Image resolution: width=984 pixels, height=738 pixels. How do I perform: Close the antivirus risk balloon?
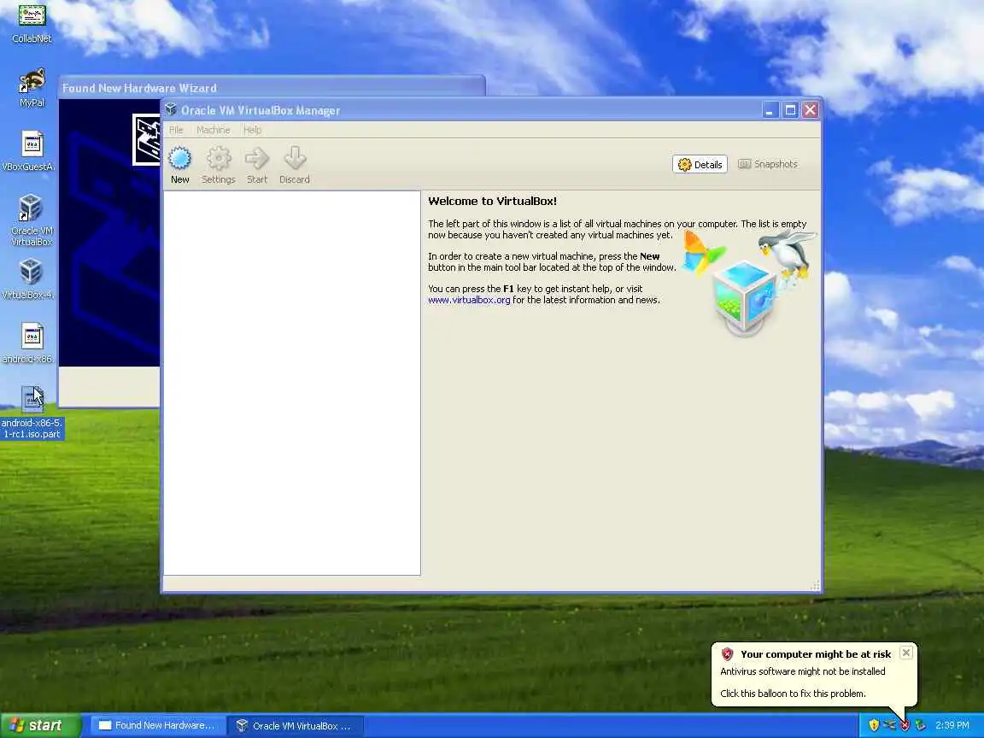[905, 653]
